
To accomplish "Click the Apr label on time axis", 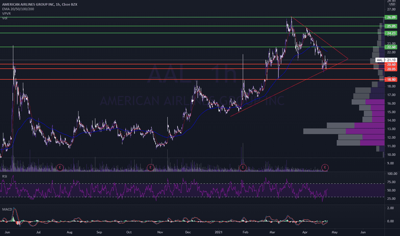I will pyautogui.click(x=305, y=232).
